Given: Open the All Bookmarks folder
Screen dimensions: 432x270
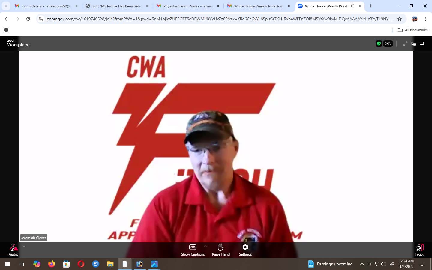Looking at the screenshot, I should (x=412, y=30).
